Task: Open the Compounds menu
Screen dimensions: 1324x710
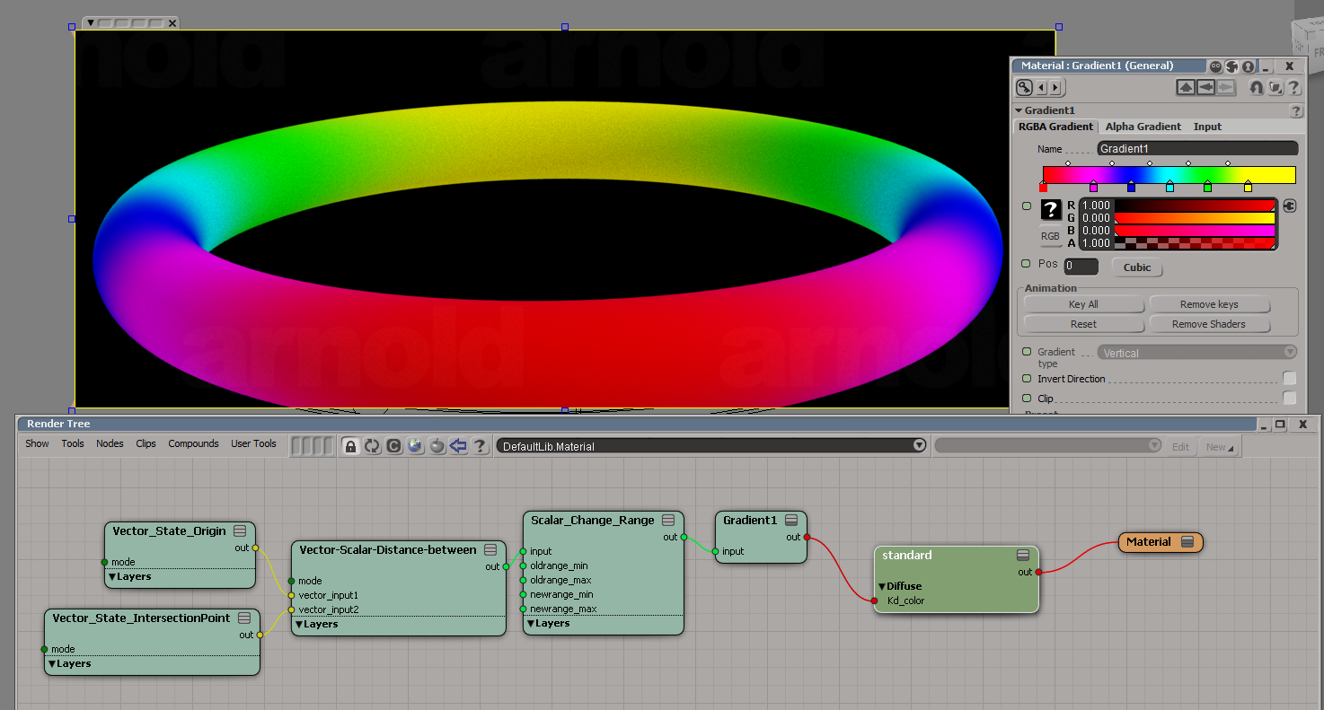Action: (193, 443)
